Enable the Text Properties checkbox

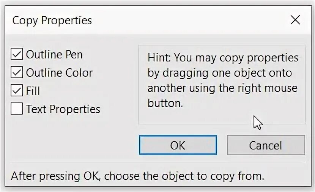(x=17, y=109)
